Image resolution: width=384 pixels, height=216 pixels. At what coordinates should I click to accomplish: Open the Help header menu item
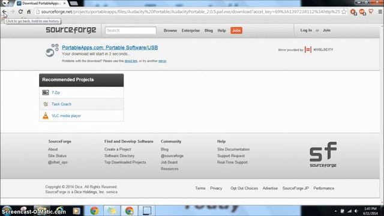(x=221, y=31)
